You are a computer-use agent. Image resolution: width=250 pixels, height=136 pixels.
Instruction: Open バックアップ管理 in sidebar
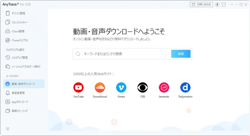click(19, 57)
